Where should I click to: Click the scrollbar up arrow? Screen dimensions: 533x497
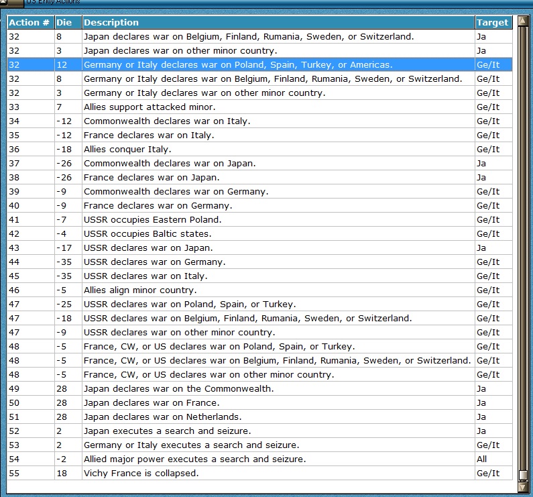point(523,21)
